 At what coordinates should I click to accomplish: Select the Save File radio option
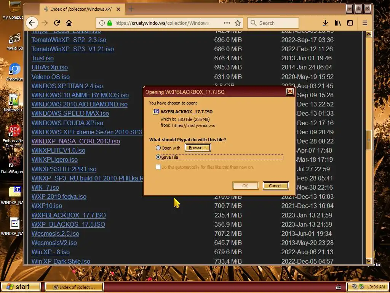[x=158, y=157]
